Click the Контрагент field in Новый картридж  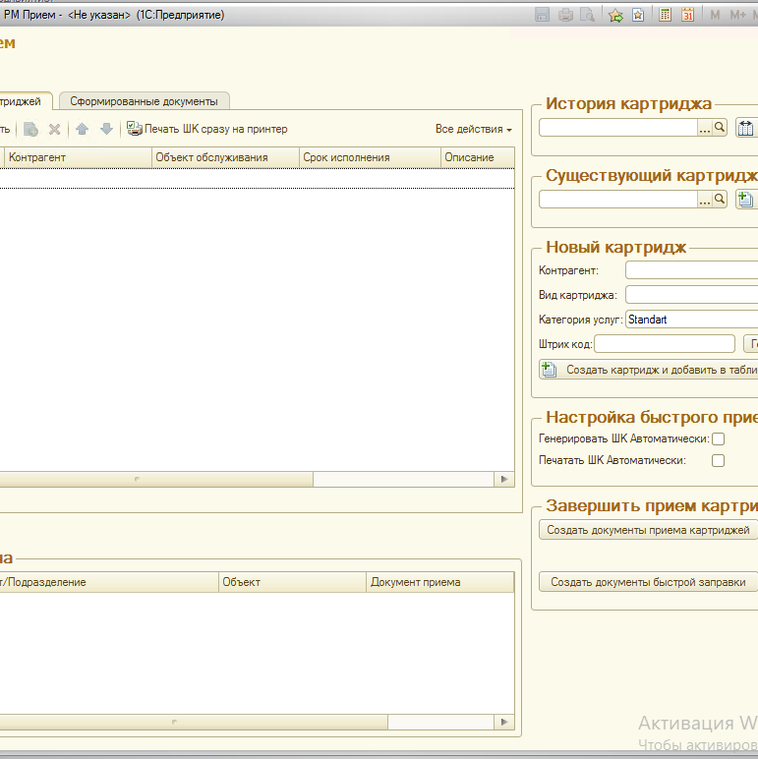click(692, 270)
